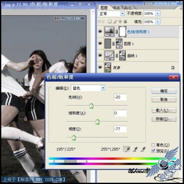Hide the 背景 layer

(x=100, y=67)
